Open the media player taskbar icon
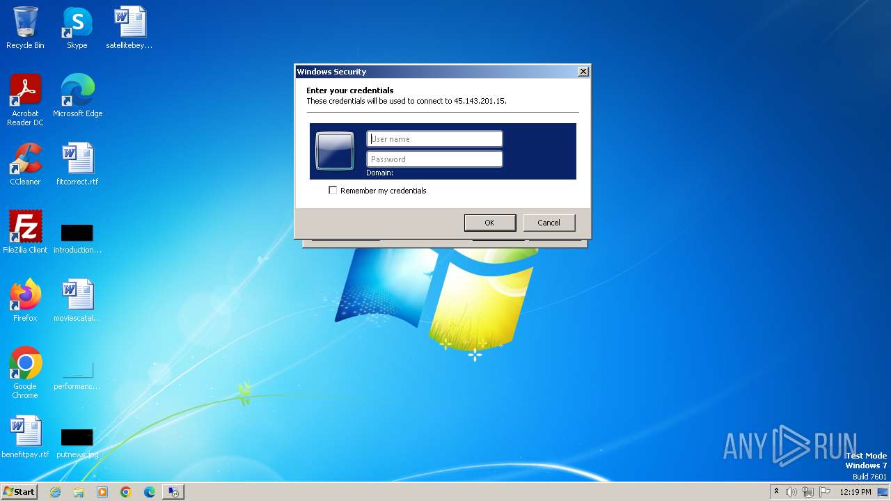This screenshot has width=891, height=501. pyautogui.click(x=102, y=492)
